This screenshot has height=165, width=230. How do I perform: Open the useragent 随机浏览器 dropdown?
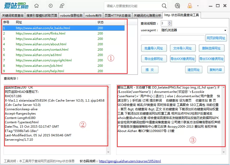(x=194, y=30)
